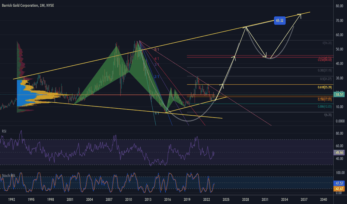Image resolution: width=347 pixels, height=204 pixels.
Task: Select Fibonacci level 0.382(37.15) label
Action: click(325, 70)
